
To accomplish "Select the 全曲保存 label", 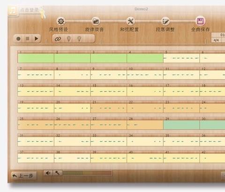I will click(201, 30).
